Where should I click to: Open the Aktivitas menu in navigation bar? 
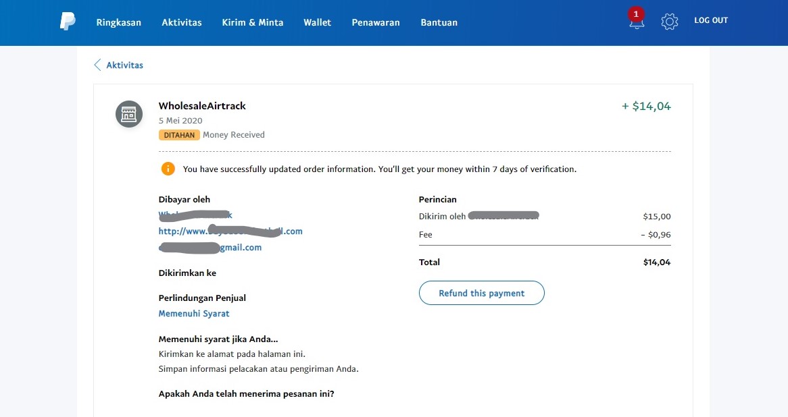[181, 22]
